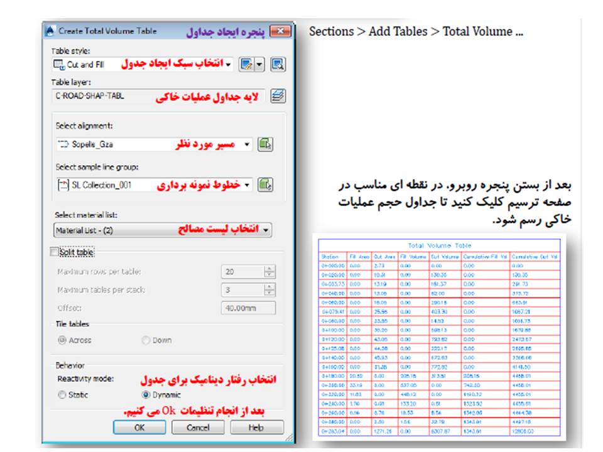This screenshot has width=603, height=452.
Task: Click pick sample line group from drawing icon
Action: [x=266, y=185]
